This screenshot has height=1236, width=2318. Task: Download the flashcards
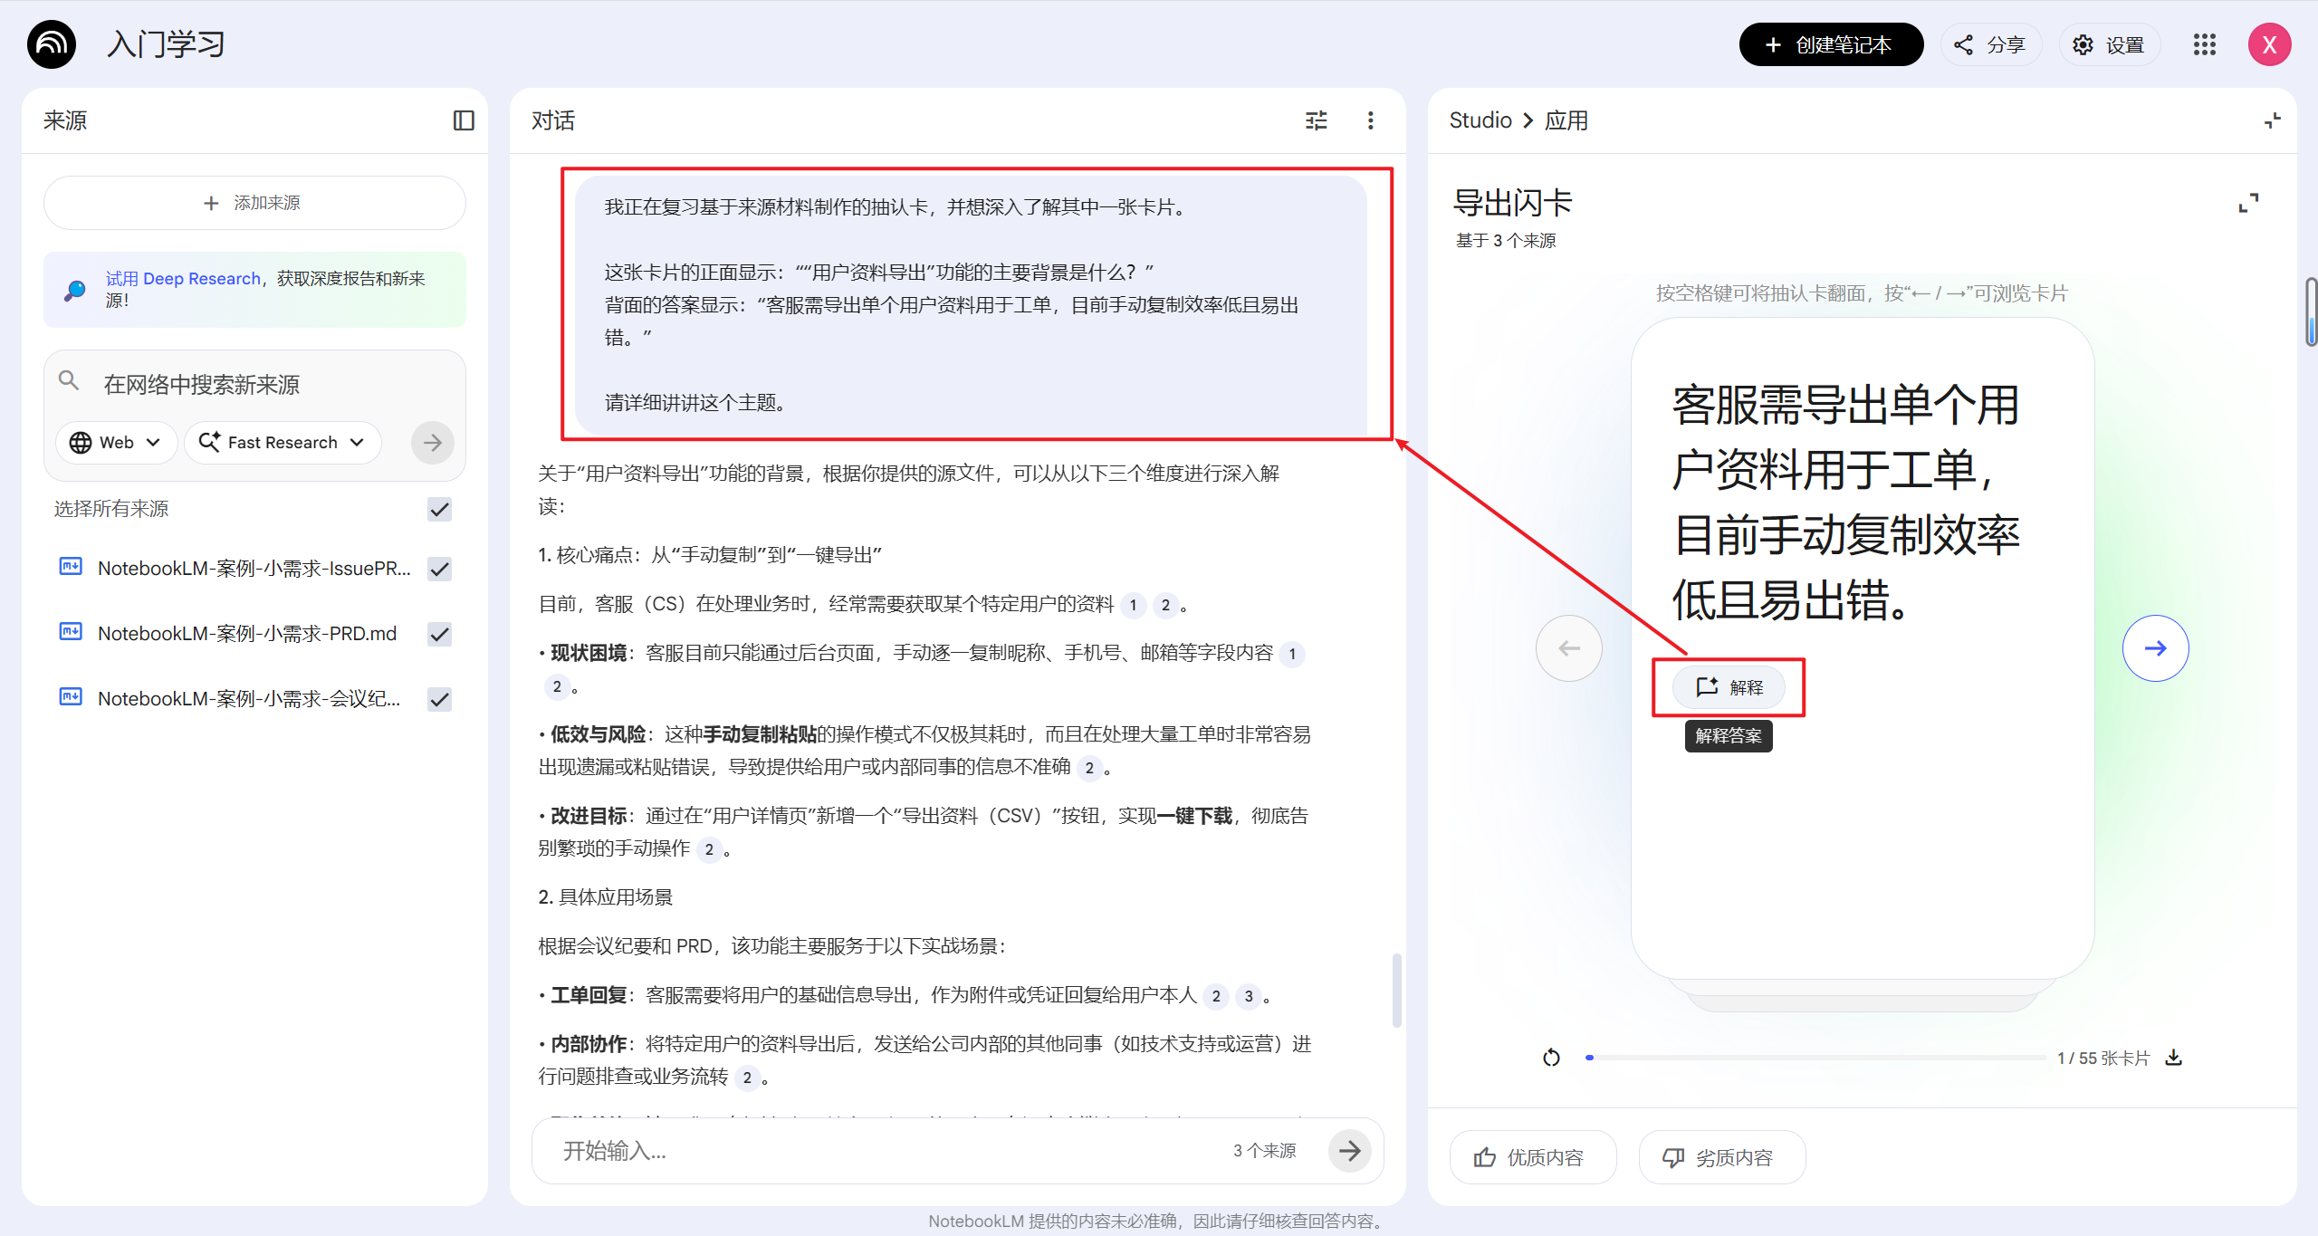[x=2173, y=1057]
